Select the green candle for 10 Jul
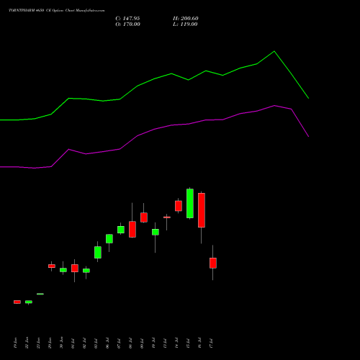The height and width of the screenshot is (360, 360). [156, 232]
